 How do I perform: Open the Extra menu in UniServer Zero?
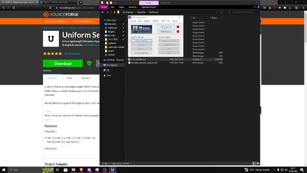[x=140, y=21]
